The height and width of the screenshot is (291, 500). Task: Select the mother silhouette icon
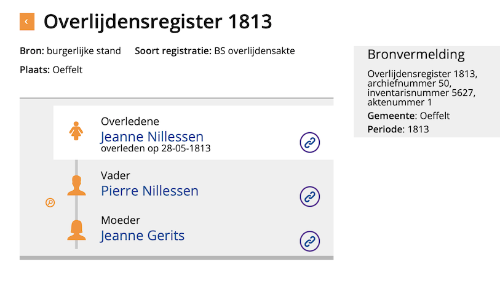point(76,229)
